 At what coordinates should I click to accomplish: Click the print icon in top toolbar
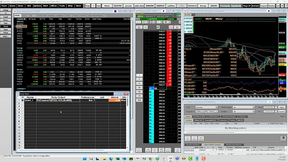point(282,6)
